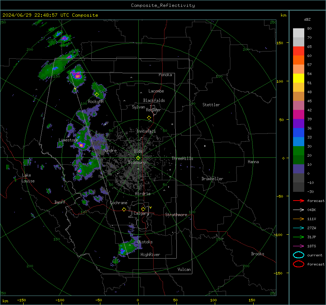This screenshot has height=305, width=326.
Task: Click the red forecast arrow legend icon
Action: (x=298, y=201)
